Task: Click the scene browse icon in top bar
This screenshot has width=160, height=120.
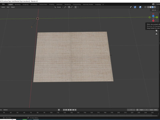Action: pos(154,4)
